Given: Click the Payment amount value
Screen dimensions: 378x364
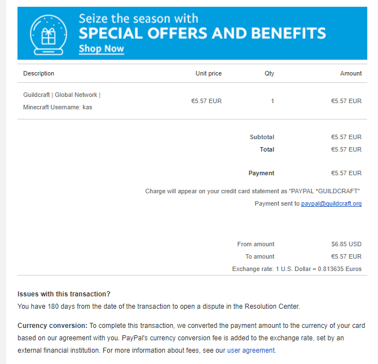Looking at the screenshot, I should click(346, 173).
